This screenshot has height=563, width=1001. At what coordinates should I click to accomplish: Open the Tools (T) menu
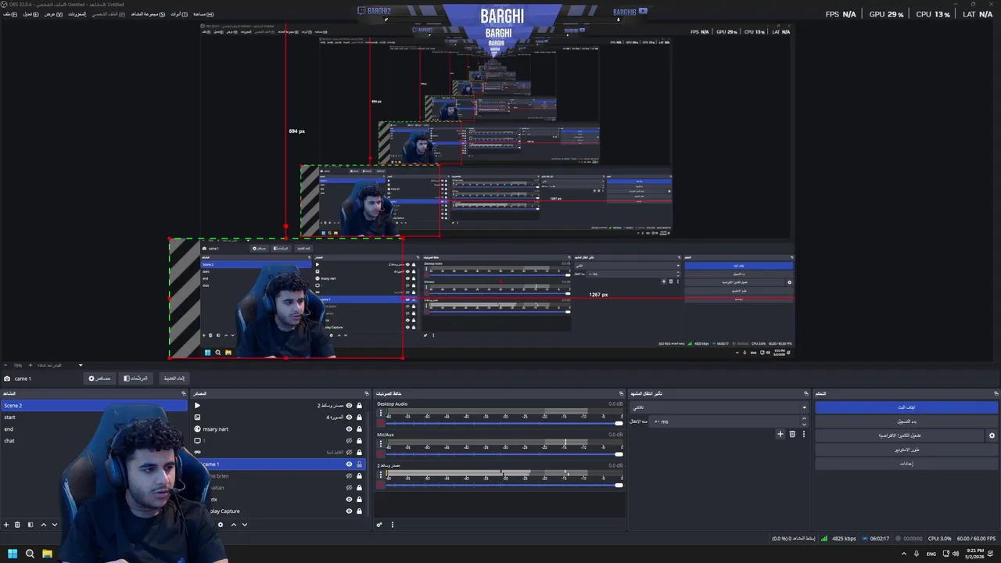(179, 14)
